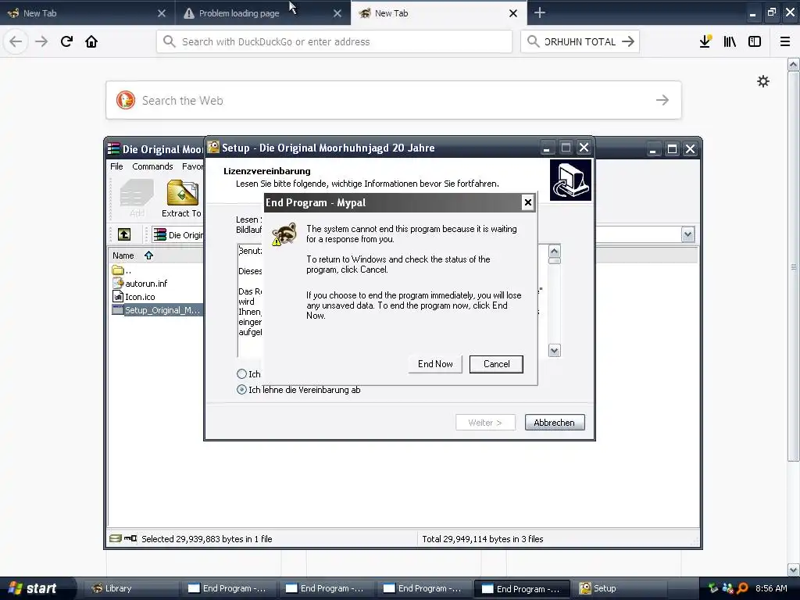This screenshot has width=800, height=600.
Task: Open the browser home page
Action: tap(91, 41)
